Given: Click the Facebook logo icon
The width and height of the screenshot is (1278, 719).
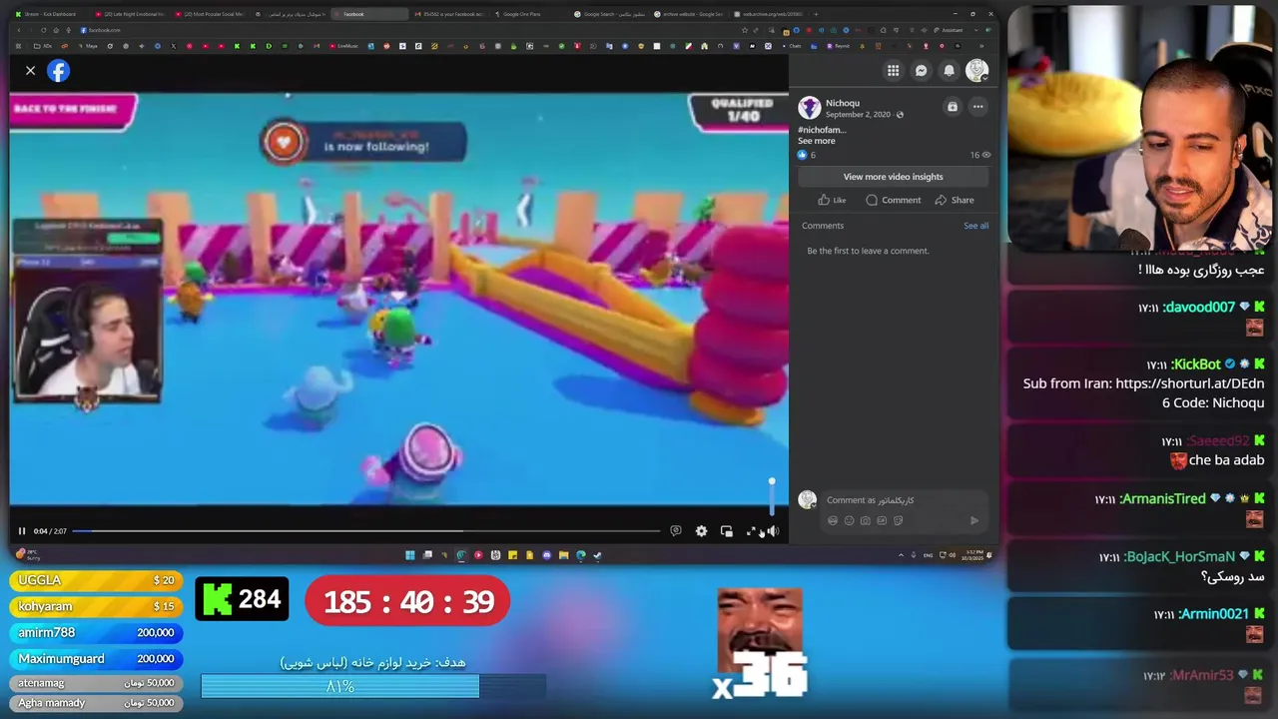Looking at the screenshot, I should point(58,70).
